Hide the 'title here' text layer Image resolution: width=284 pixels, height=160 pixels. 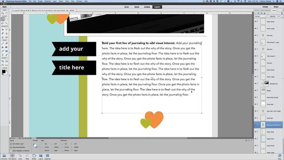pos(256,36)
